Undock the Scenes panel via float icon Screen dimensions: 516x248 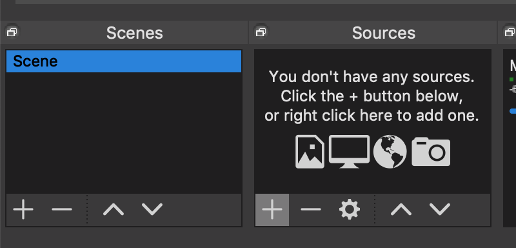(12, 32)
